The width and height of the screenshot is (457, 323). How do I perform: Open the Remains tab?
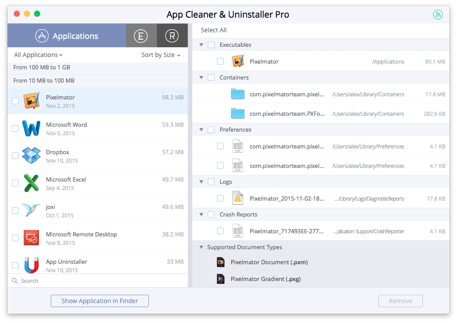[x=172, y=36]
